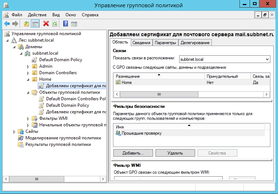The image size is (278, 194).
Task: Click the forward arrow in toolbar
Action: coord(15,24)
